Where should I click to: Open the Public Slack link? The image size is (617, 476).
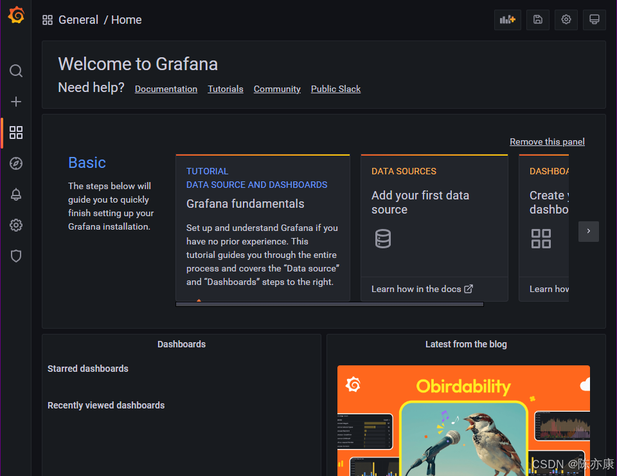[335, 89]
